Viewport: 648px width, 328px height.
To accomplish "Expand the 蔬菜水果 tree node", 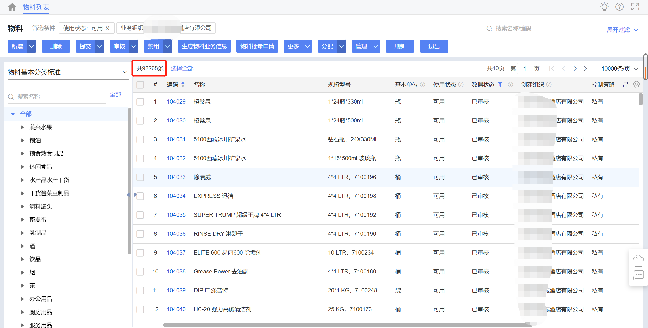I will pos(23,127).
